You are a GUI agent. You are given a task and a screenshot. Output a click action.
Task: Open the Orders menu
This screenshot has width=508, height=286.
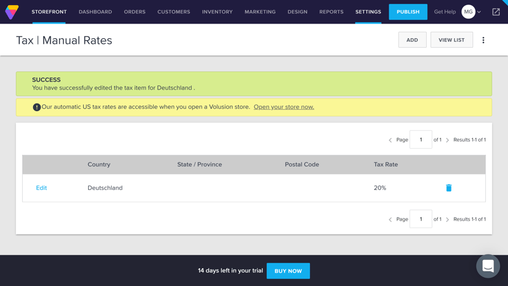coord(135,11)
